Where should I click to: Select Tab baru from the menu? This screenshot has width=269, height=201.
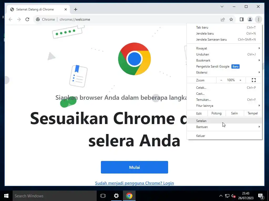coord(224,27)
